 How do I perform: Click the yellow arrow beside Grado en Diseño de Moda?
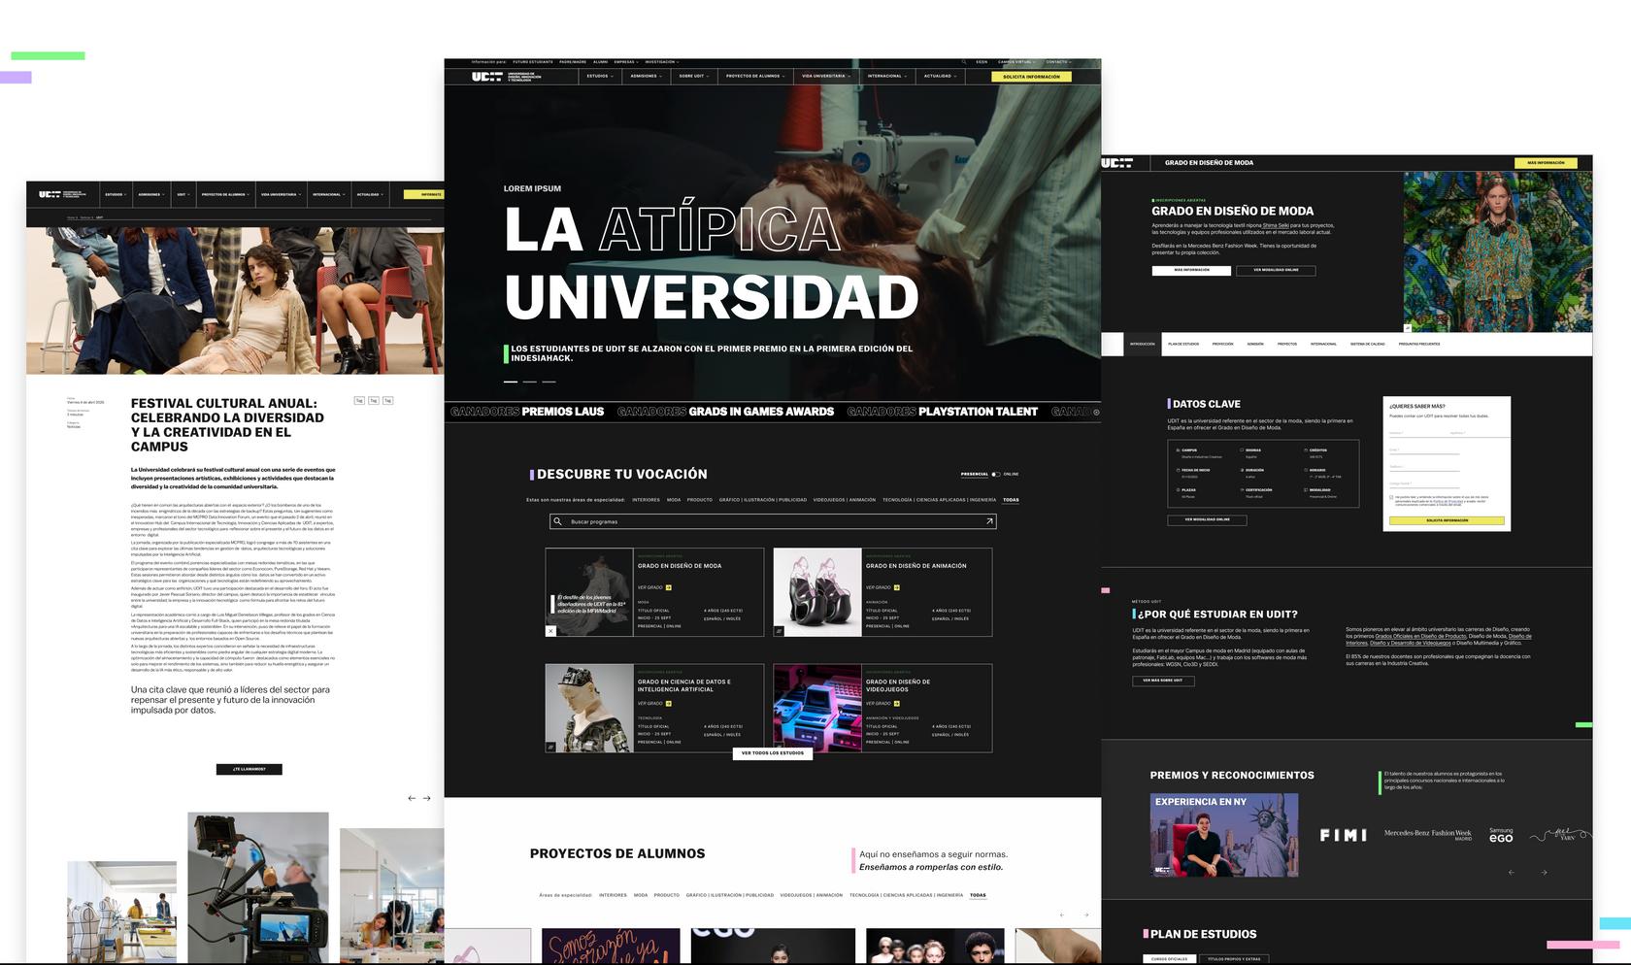[668, 587]
